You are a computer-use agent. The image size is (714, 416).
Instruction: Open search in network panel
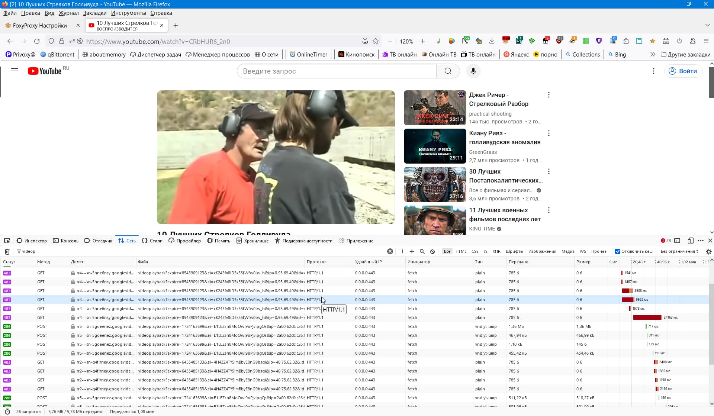[422, 251]
